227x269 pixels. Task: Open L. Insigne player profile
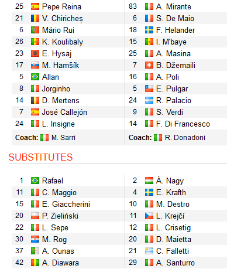59,124
